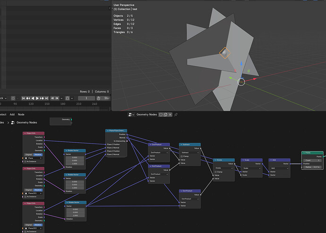This screenshot has width=326, height=233.
Task: Toggle the pin icon in node editor header
Action: pyautogui.click(x=176, y=115)
